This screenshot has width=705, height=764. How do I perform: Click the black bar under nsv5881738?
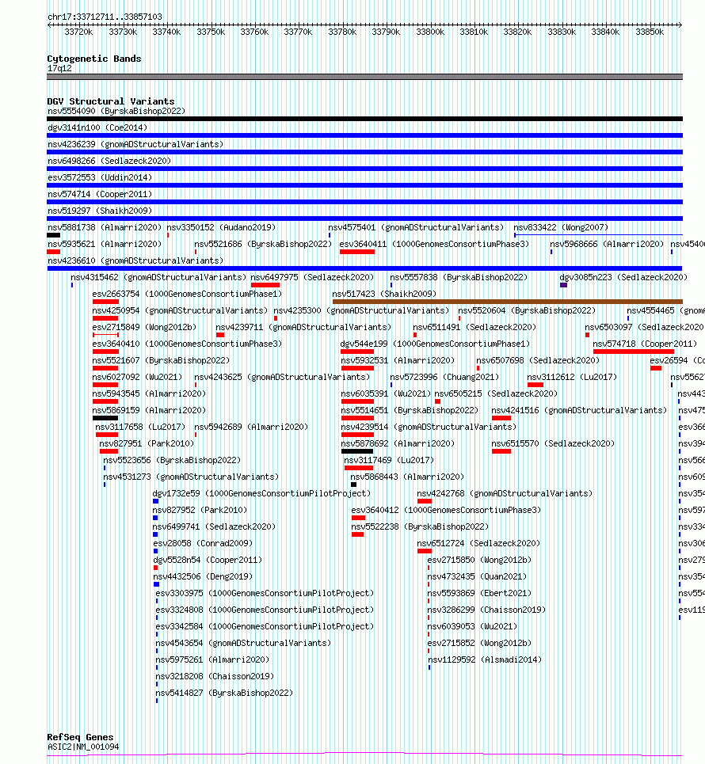coord(54,235)
